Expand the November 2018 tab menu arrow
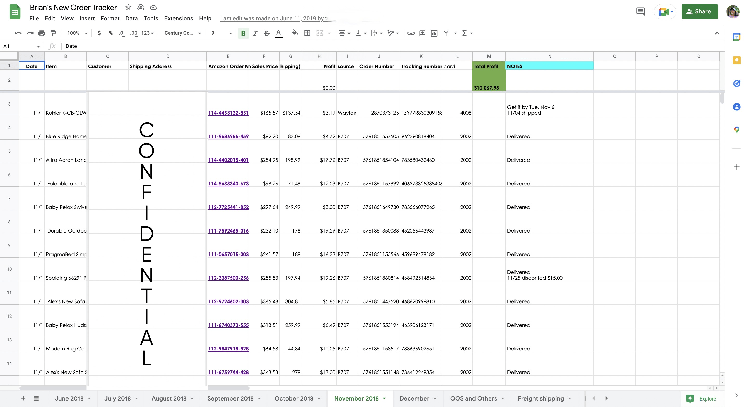748x407 pixels. click(x=384, y=398)
